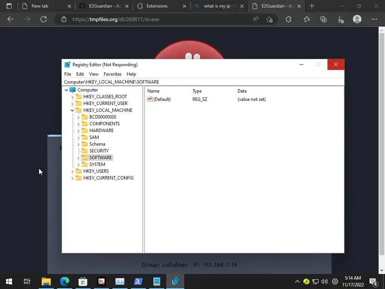Open the Favorites menu in Registry Editor
This screenshot has height=289, width=385.
[112, 74]
